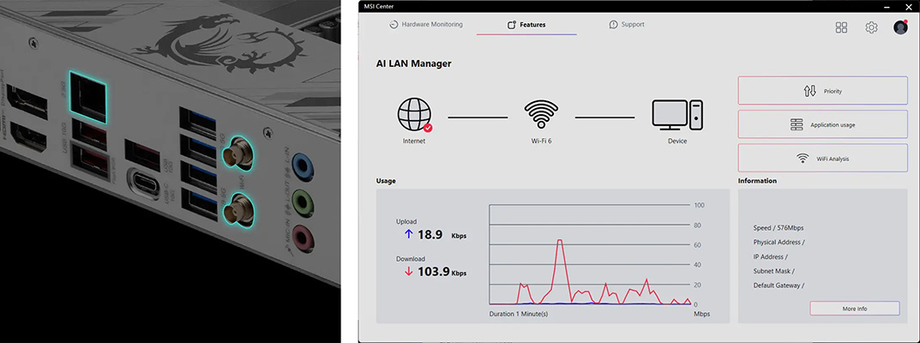Click the Features tab icon
This screenshot has height=343, width=920.
pyautogui.click(x=511, y=25)
